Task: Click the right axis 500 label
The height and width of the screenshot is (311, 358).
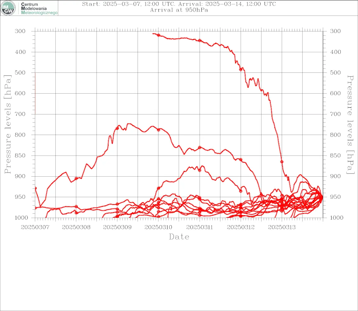Action: tap(335, 72)
